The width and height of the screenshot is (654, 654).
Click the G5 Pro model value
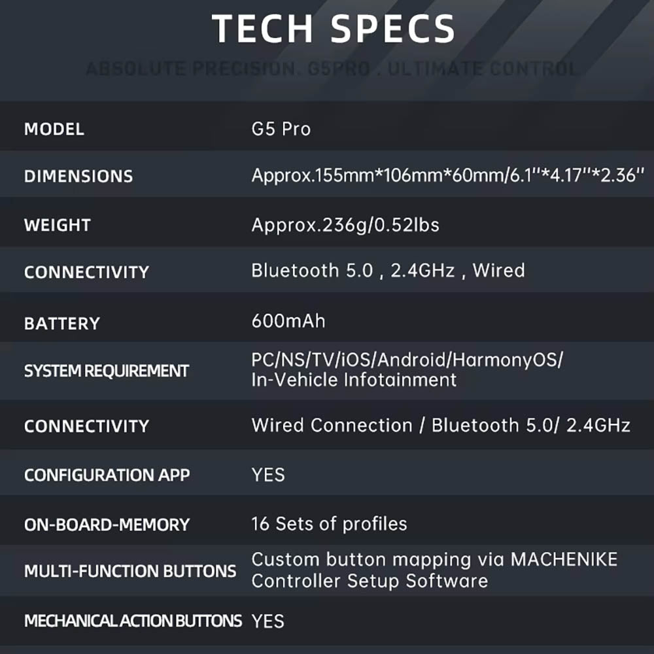point(281,129)
